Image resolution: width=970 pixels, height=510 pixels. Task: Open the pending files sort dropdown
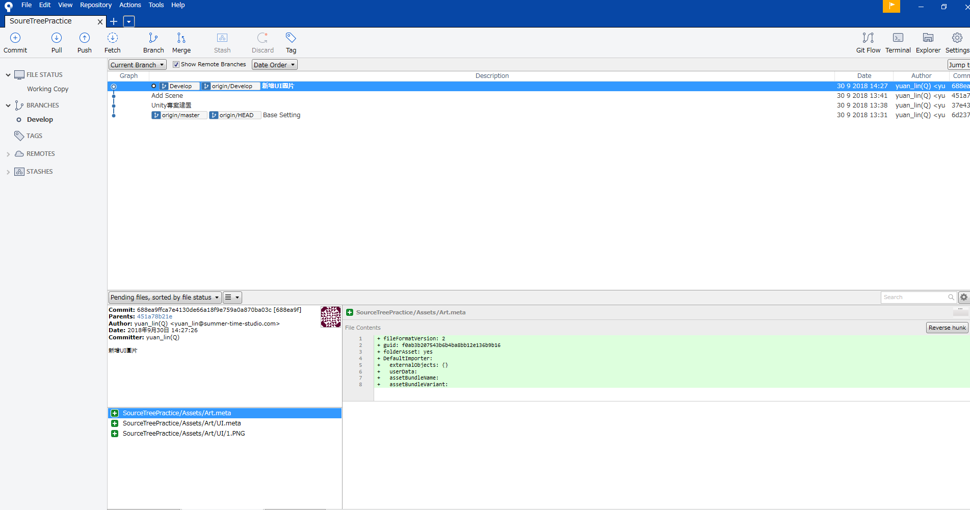point(165,298)
